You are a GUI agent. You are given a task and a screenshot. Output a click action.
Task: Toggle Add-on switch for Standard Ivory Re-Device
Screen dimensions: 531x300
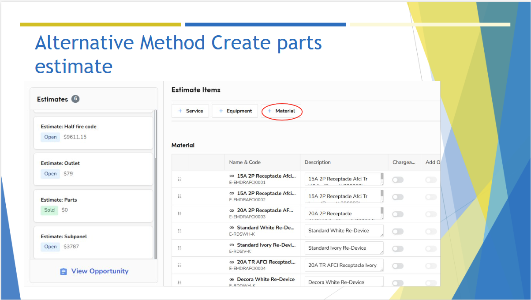pos(431,248)
